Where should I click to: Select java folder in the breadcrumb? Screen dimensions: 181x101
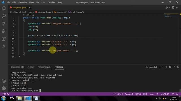pyautogui.click(x=30, y=12)
